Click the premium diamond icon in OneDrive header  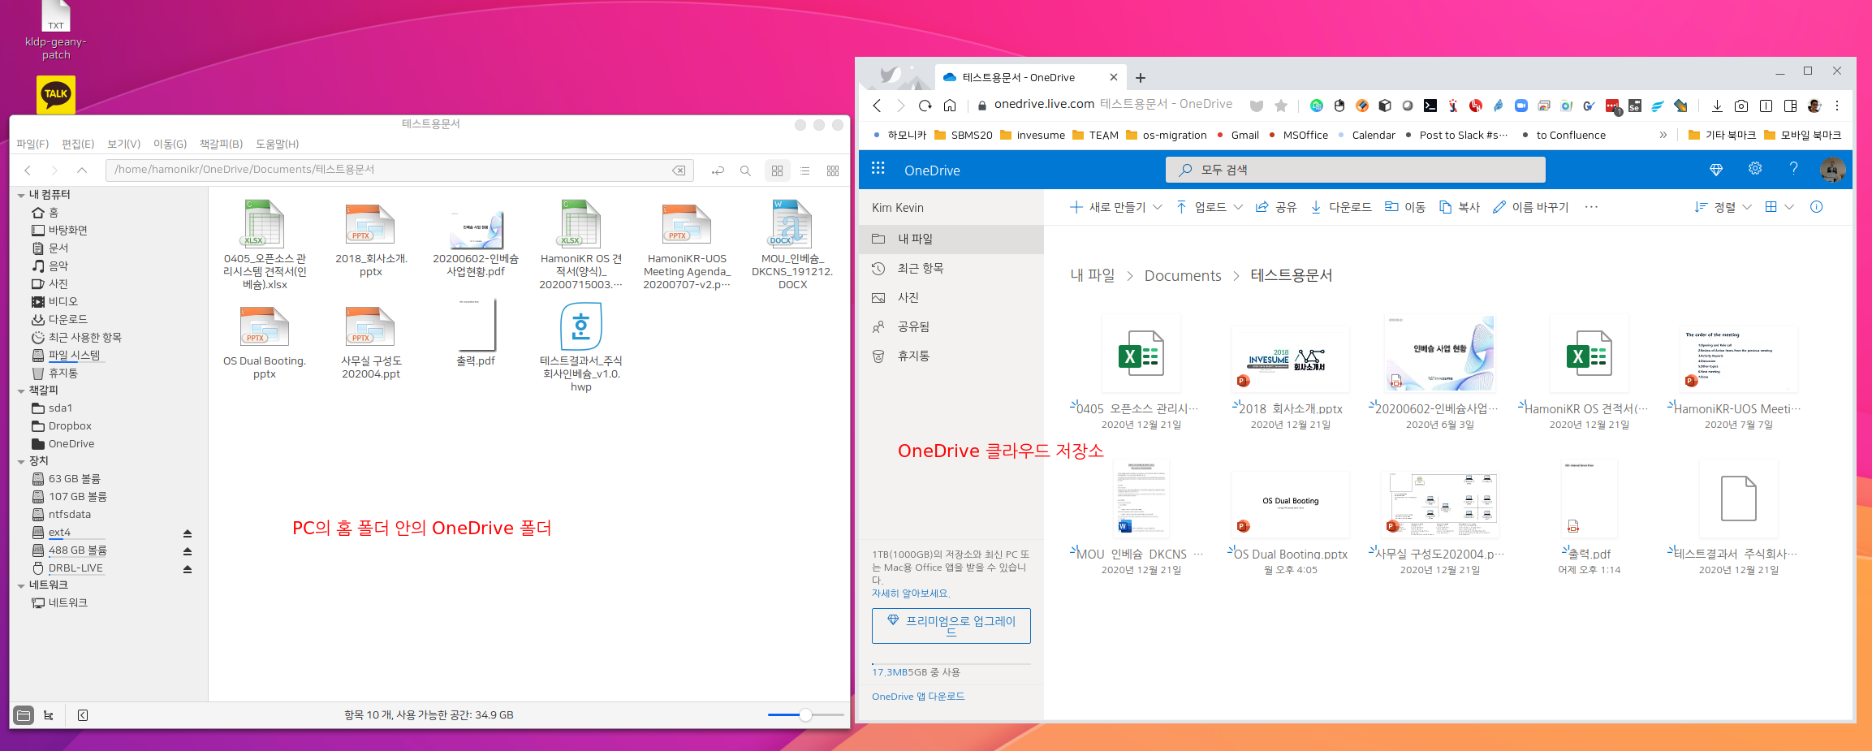[1715, 170]
